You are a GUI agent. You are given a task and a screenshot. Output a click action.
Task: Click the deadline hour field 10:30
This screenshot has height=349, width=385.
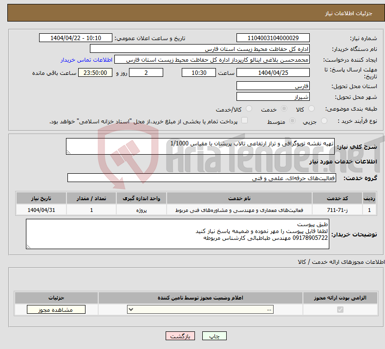199,72
